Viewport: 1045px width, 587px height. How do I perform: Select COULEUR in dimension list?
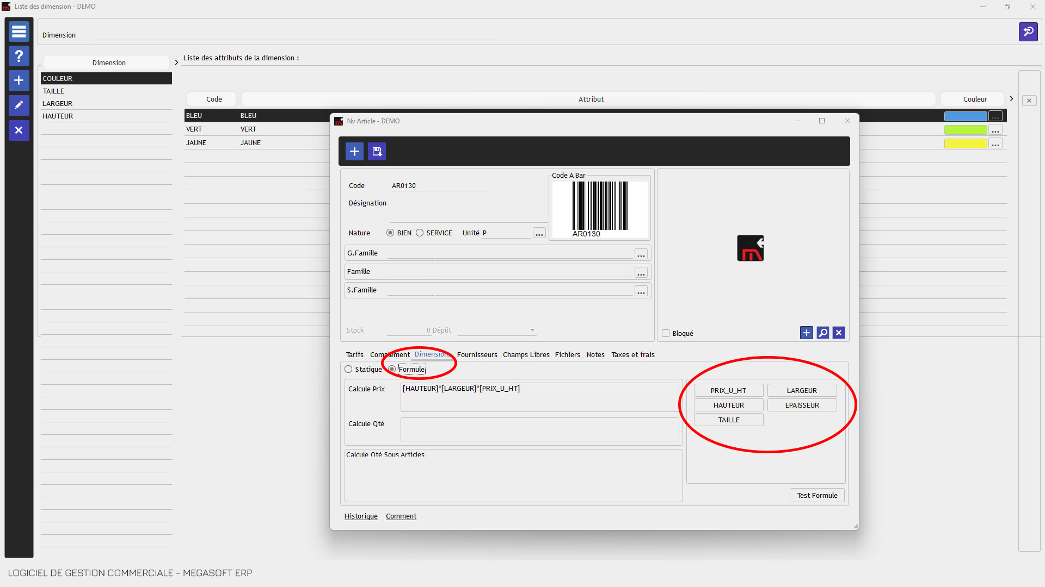pos(106,78)
